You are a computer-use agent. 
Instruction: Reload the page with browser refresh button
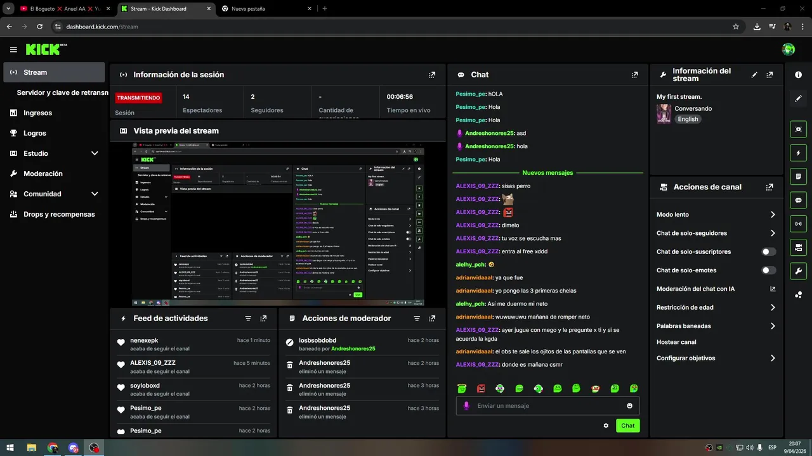(x=40, y=27)
